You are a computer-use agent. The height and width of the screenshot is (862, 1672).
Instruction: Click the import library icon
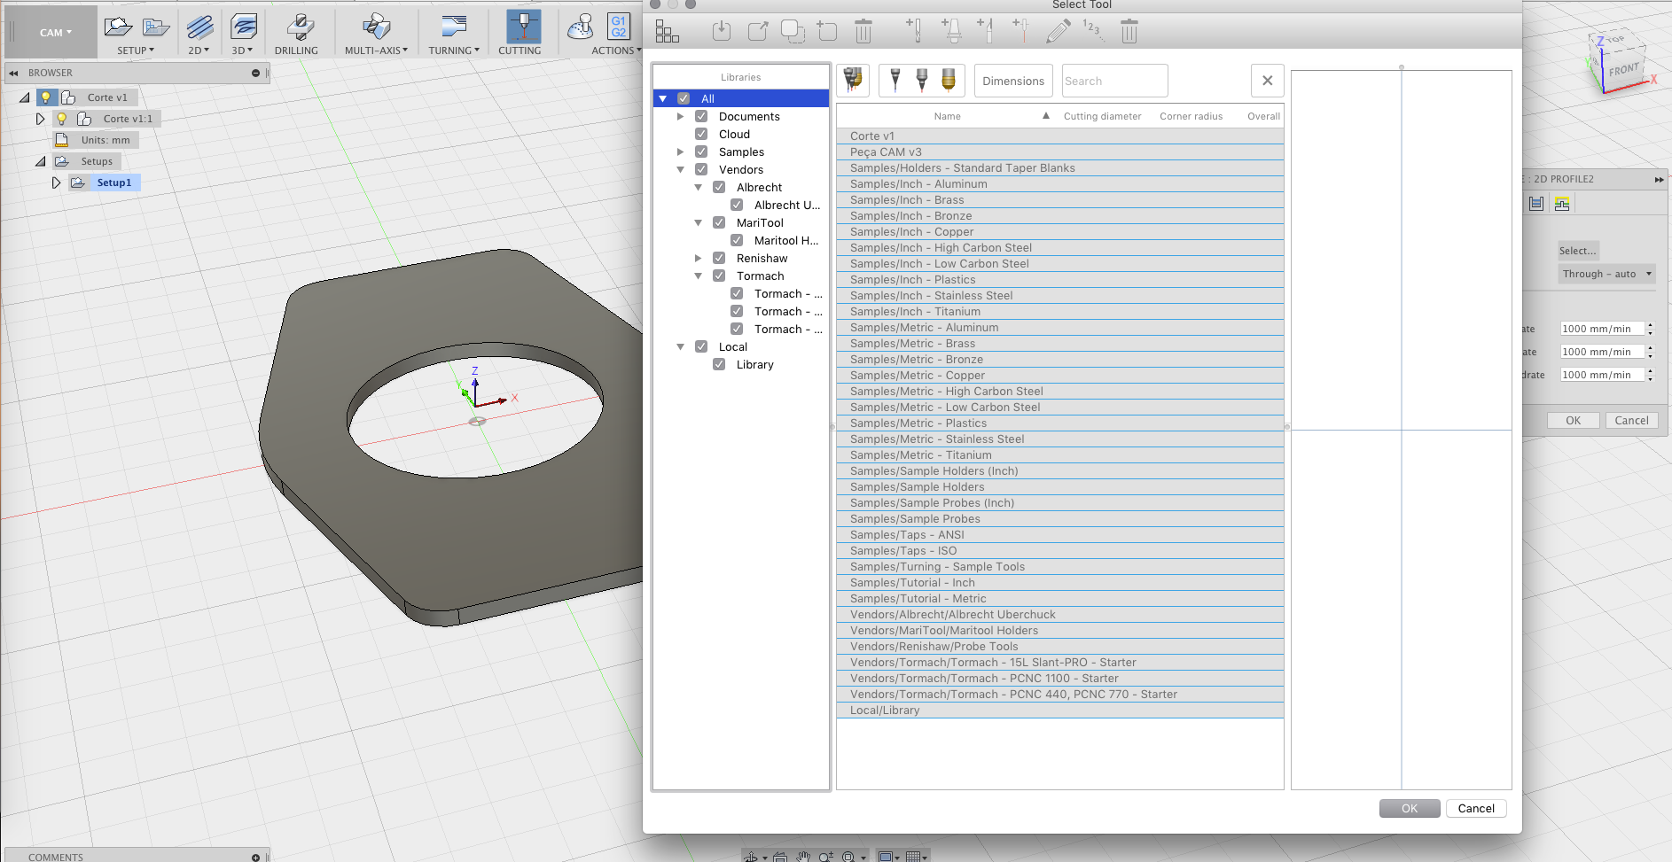722,31
